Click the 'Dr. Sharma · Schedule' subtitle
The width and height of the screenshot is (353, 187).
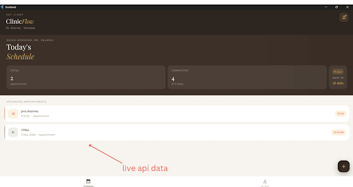click(20, 28)
